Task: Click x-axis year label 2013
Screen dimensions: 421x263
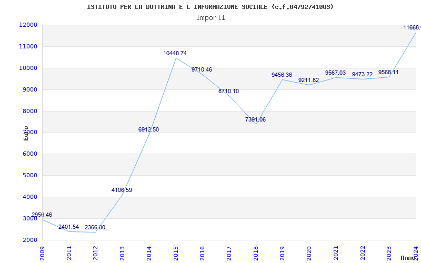Action: pos(123,253)
